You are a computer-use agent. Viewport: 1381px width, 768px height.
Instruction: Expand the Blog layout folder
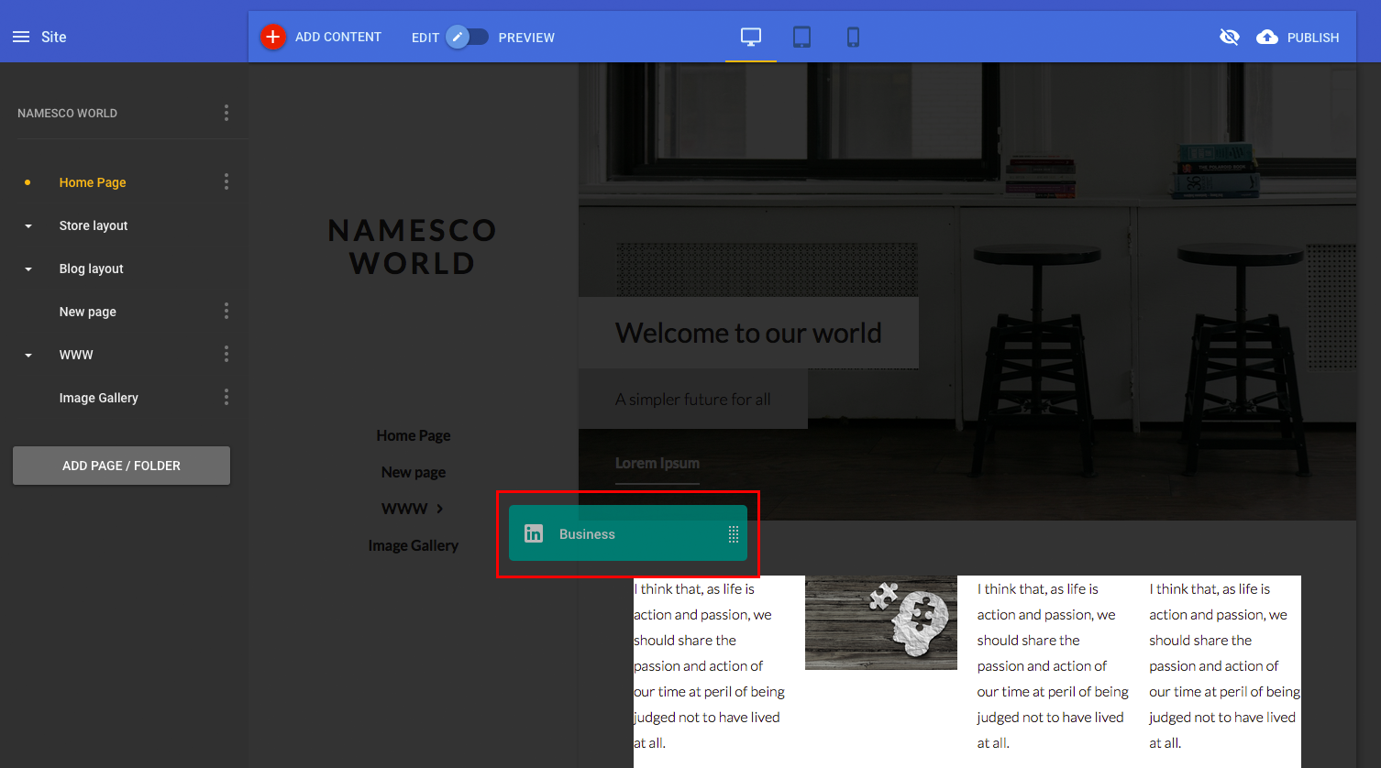(x=28, y=269)
